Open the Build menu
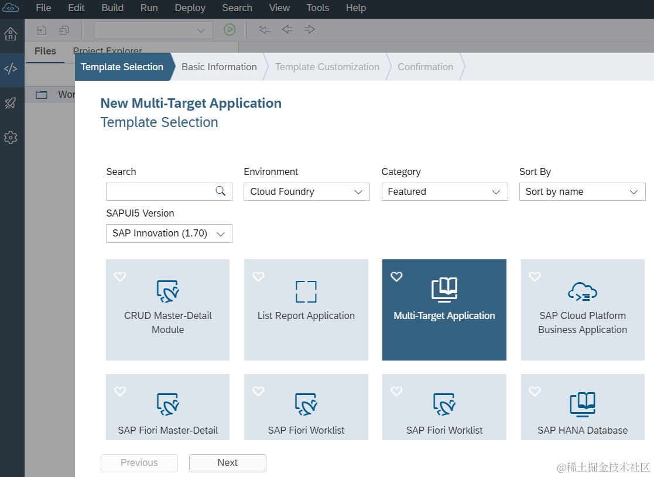Viewport: 654px width, 477px height. tap(112, 8)
